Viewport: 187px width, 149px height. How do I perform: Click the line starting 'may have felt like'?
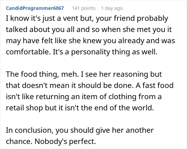click(90, 41)
